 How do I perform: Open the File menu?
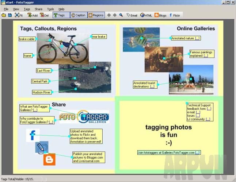pyautogui.click(x=6, y=9)
